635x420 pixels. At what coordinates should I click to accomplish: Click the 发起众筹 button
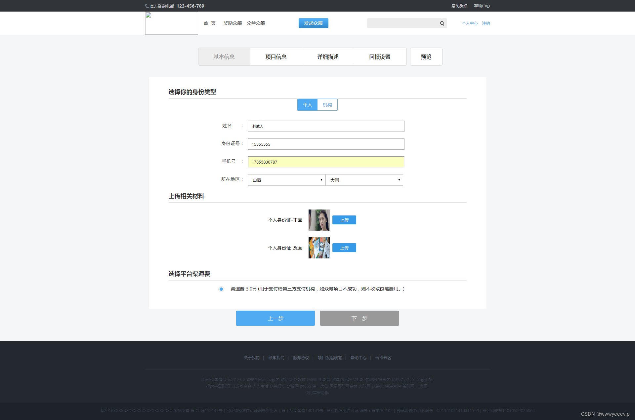[x=313, y=23]
